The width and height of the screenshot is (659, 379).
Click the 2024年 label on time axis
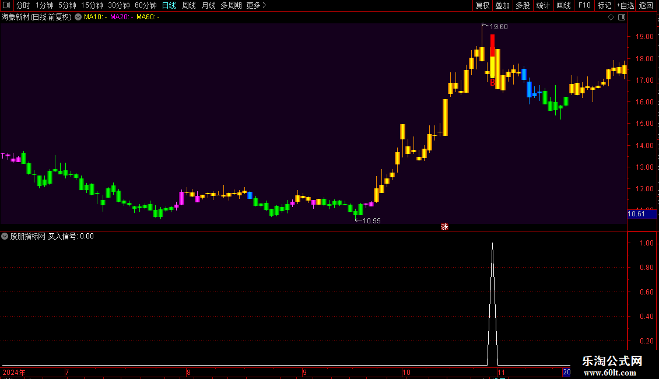[x=14, y=372]
